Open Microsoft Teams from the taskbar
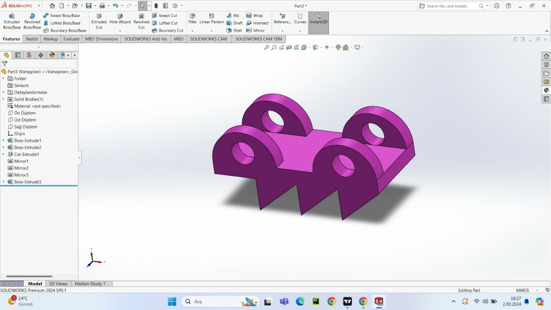The width and height of the screenshot is (551, 310). point(284,301)
